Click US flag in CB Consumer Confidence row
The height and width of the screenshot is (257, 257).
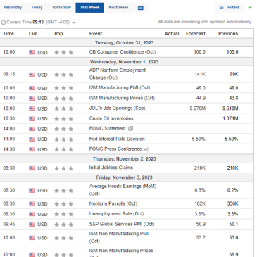pos(32,52)
